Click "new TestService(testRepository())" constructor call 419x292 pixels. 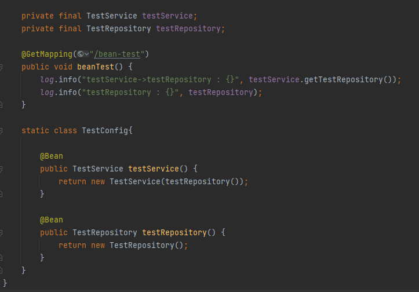(167, 182)
